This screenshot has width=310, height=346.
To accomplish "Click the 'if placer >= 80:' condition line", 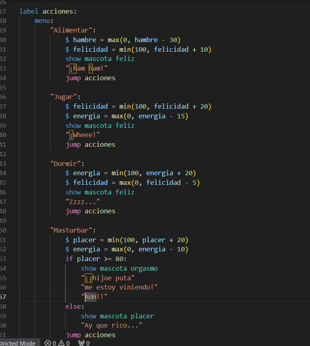I will point(96,259).
